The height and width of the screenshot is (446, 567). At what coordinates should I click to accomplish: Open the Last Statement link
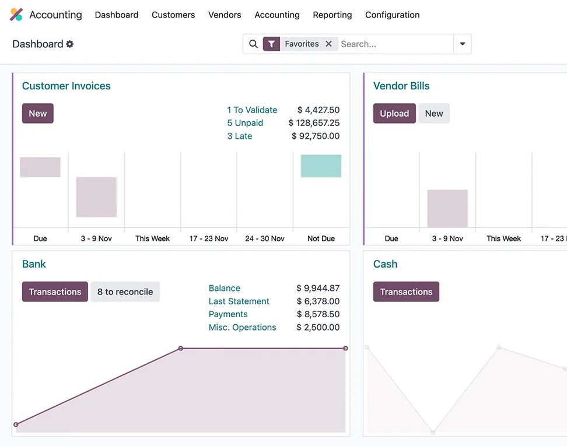[239, 301]
